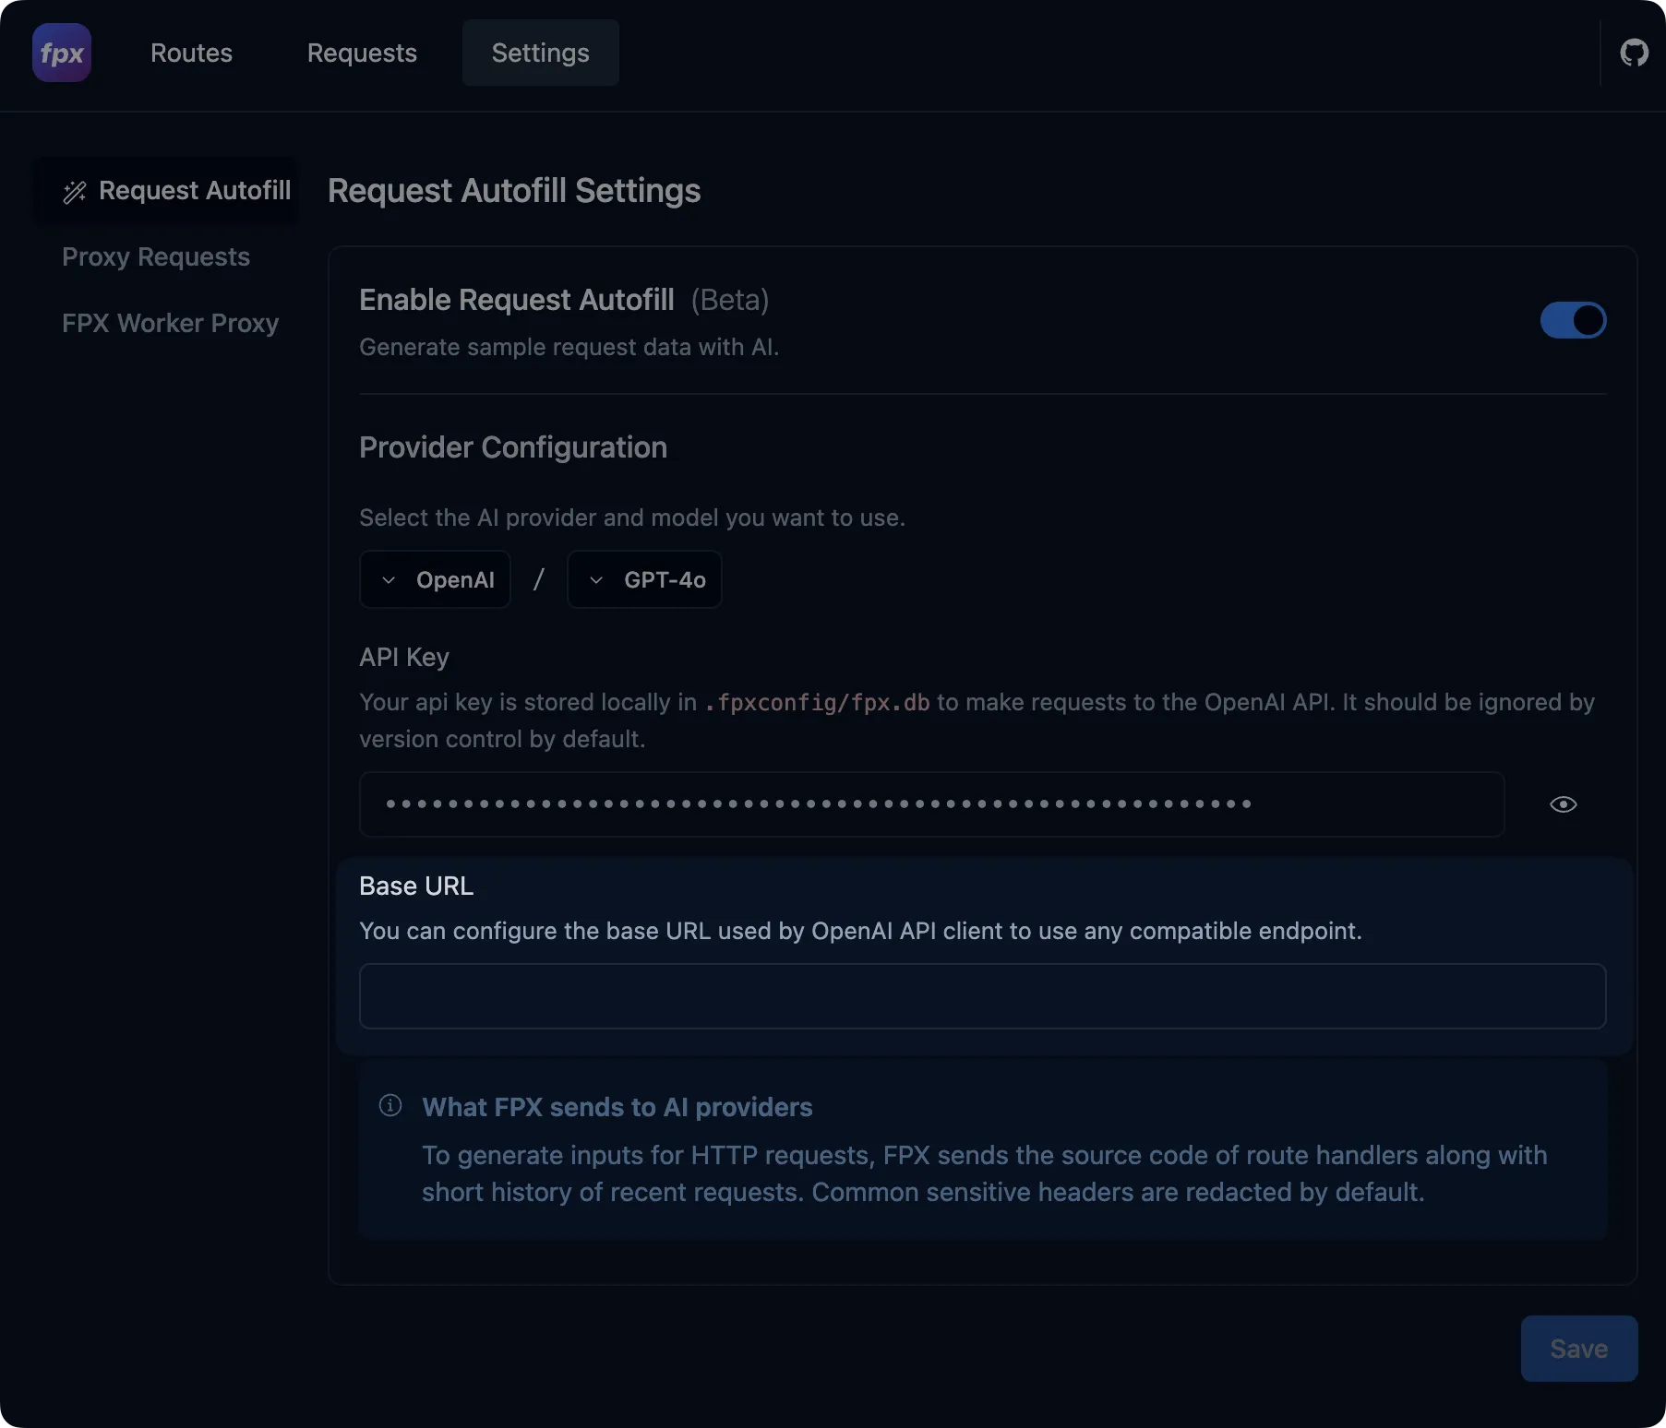Select the Settings tab
The height and width of the screenshot is (1428, 1666).
540,53
